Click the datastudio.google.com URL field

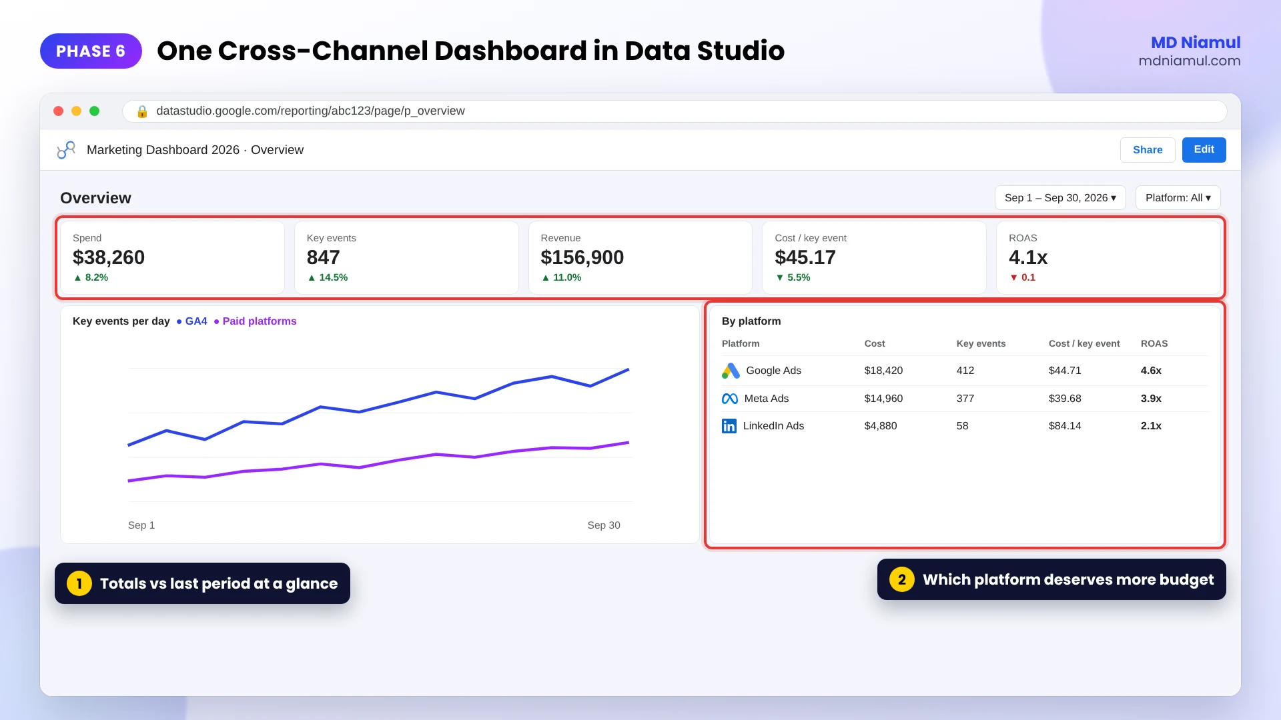point(675,111)
